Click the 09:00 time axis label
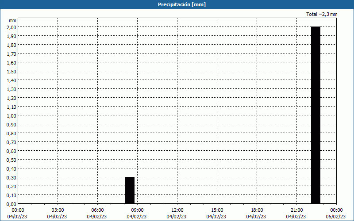354x221 pixels. point(137,210)
